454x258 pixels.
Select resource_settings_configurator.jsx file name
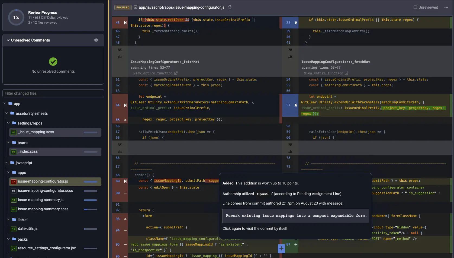pos(47,248)
